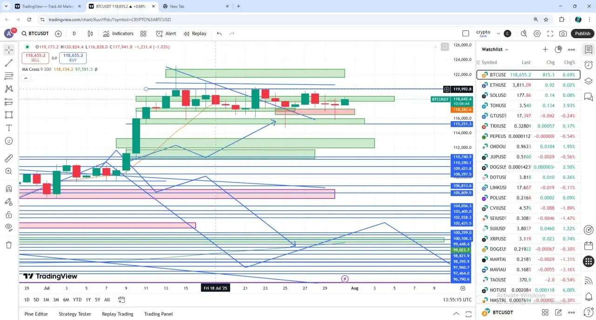
Task: Open the go-to-date calendar icon
Action: [x=122, y=300]
